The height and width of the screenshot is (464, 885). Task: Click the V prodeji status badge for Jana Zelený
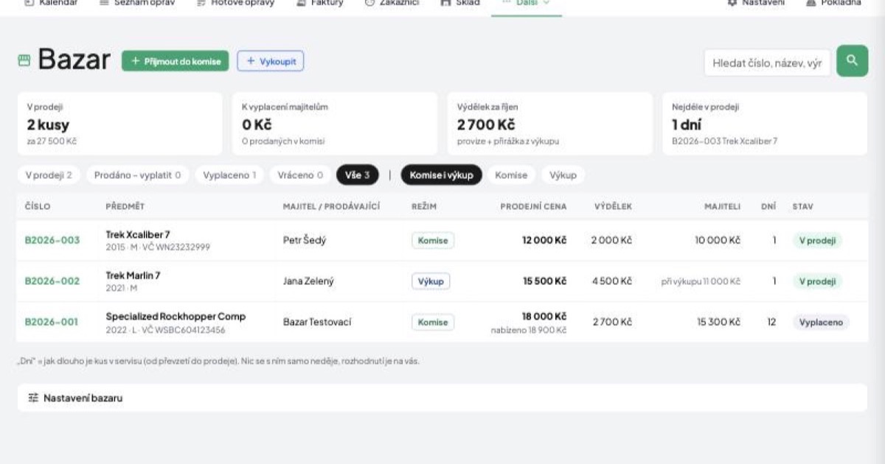(817, 281)
